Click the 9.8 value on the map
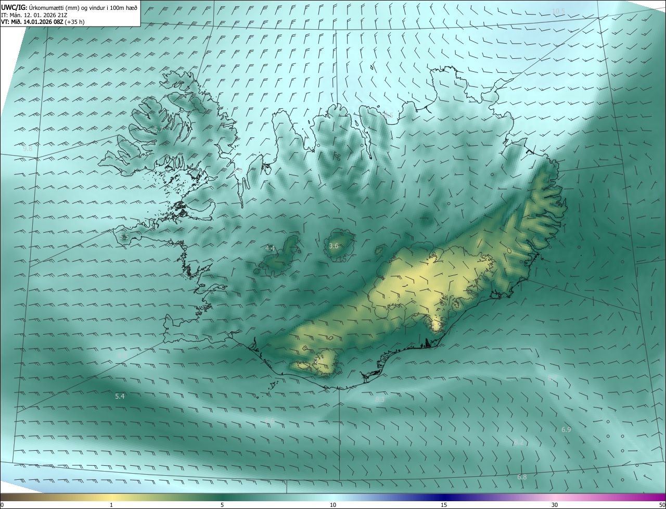Screen dimensions: 666x509 28,148
